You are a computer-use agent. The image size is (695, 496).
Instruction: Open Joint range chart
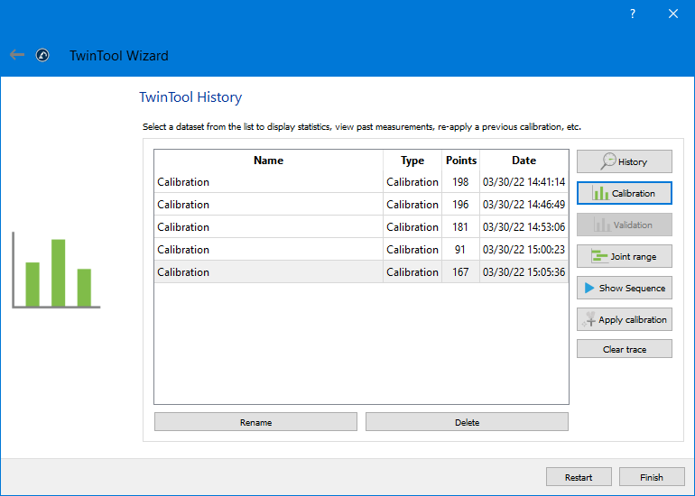pyautogui.click(x=624, y=256)
